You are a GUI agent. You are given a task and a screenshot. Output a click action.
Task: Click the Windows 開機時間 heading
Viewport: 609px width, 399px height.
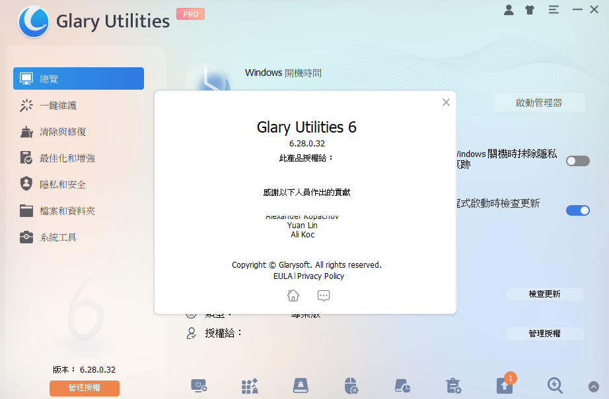283,73
